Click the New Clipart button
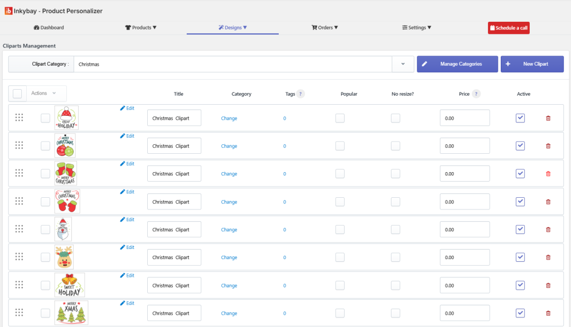571x327 pixels. pyautogui.click(x=531, y=64)
